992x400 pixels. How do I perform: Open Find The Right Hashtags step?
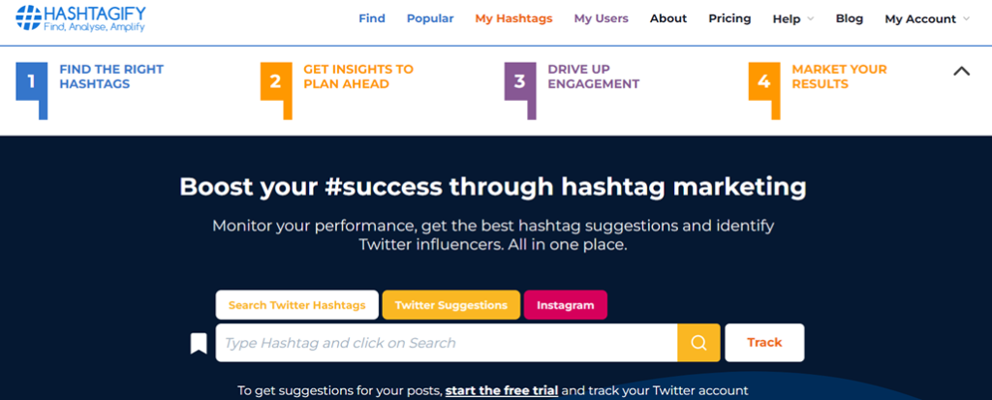111,77
